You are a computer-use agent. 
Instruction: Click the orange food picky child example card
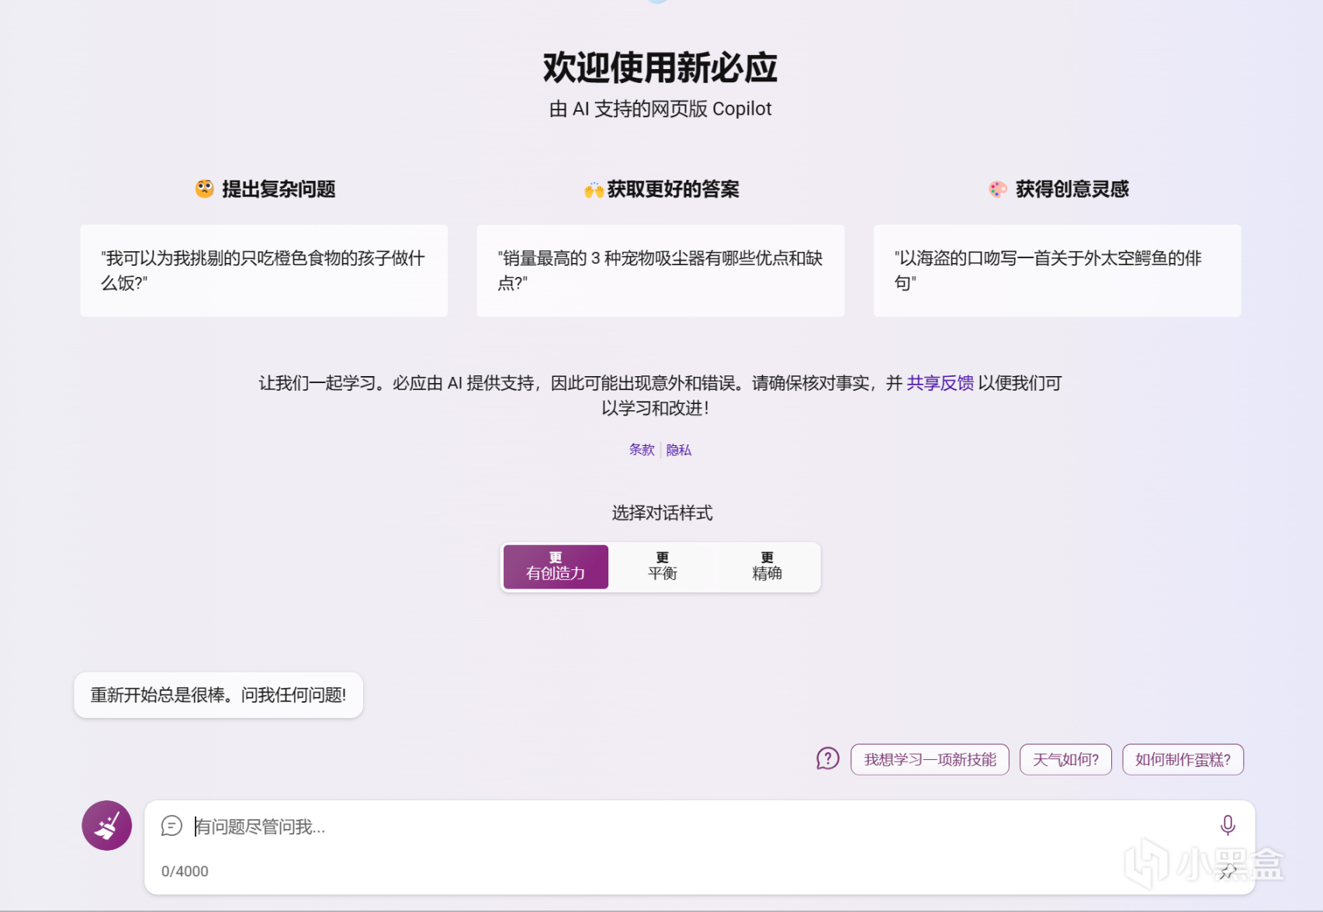pos(264,271)
